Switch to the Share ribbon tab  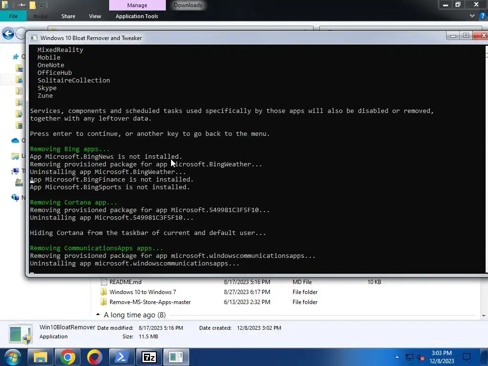[x=68, y=16]
